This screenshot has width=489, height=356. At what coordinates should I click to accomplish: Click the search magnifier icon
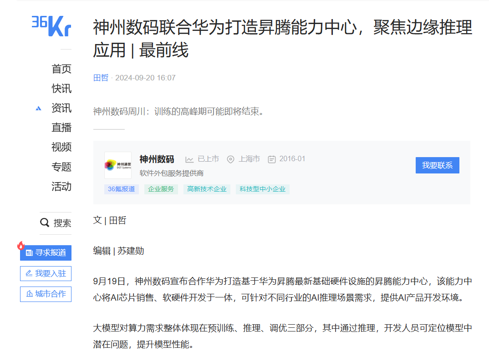(45, 222)
